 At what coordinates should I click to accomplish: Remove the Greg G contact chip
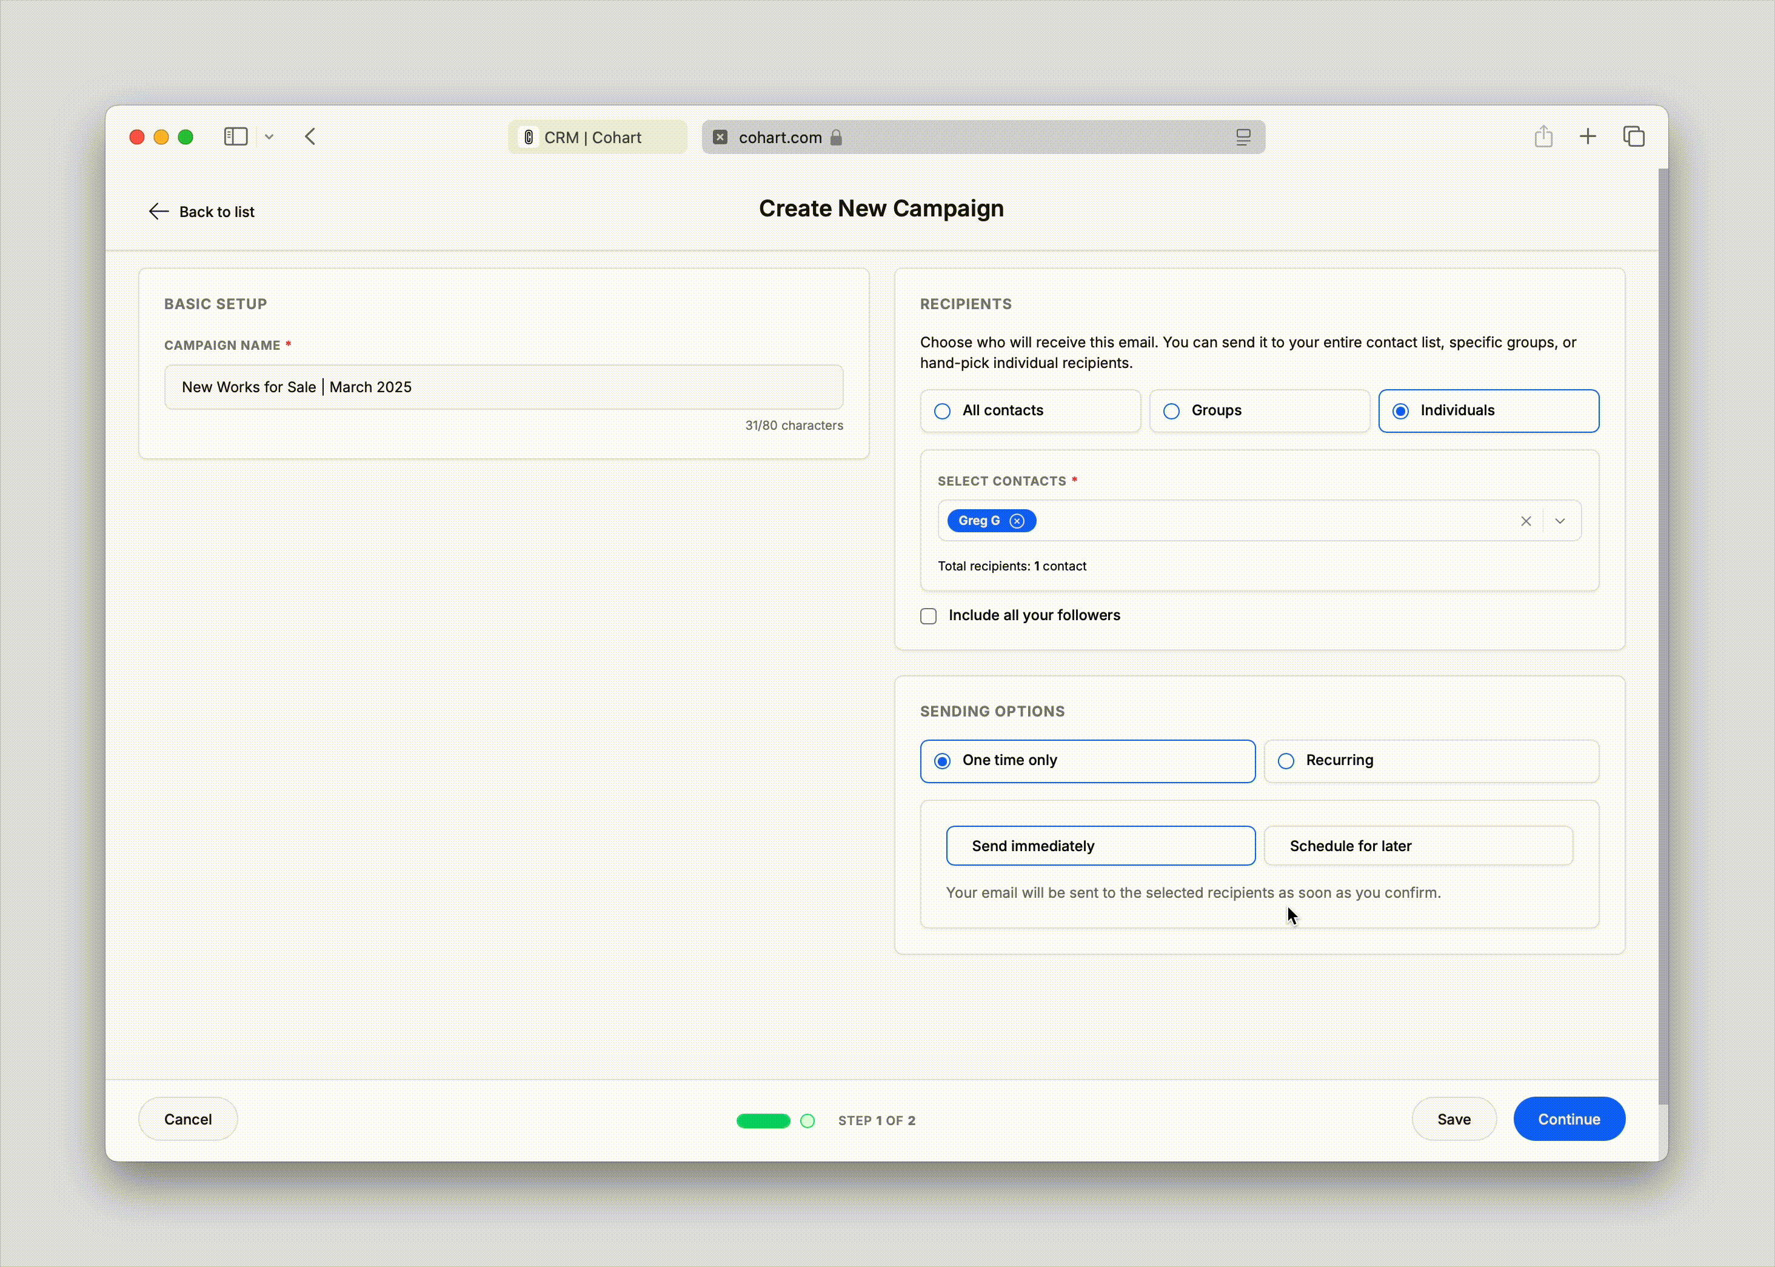tap(1017, 521)
